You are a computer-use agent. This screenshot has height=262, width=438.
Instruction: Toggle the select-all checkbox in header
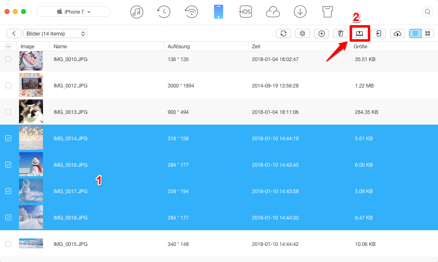coord(8,47)
